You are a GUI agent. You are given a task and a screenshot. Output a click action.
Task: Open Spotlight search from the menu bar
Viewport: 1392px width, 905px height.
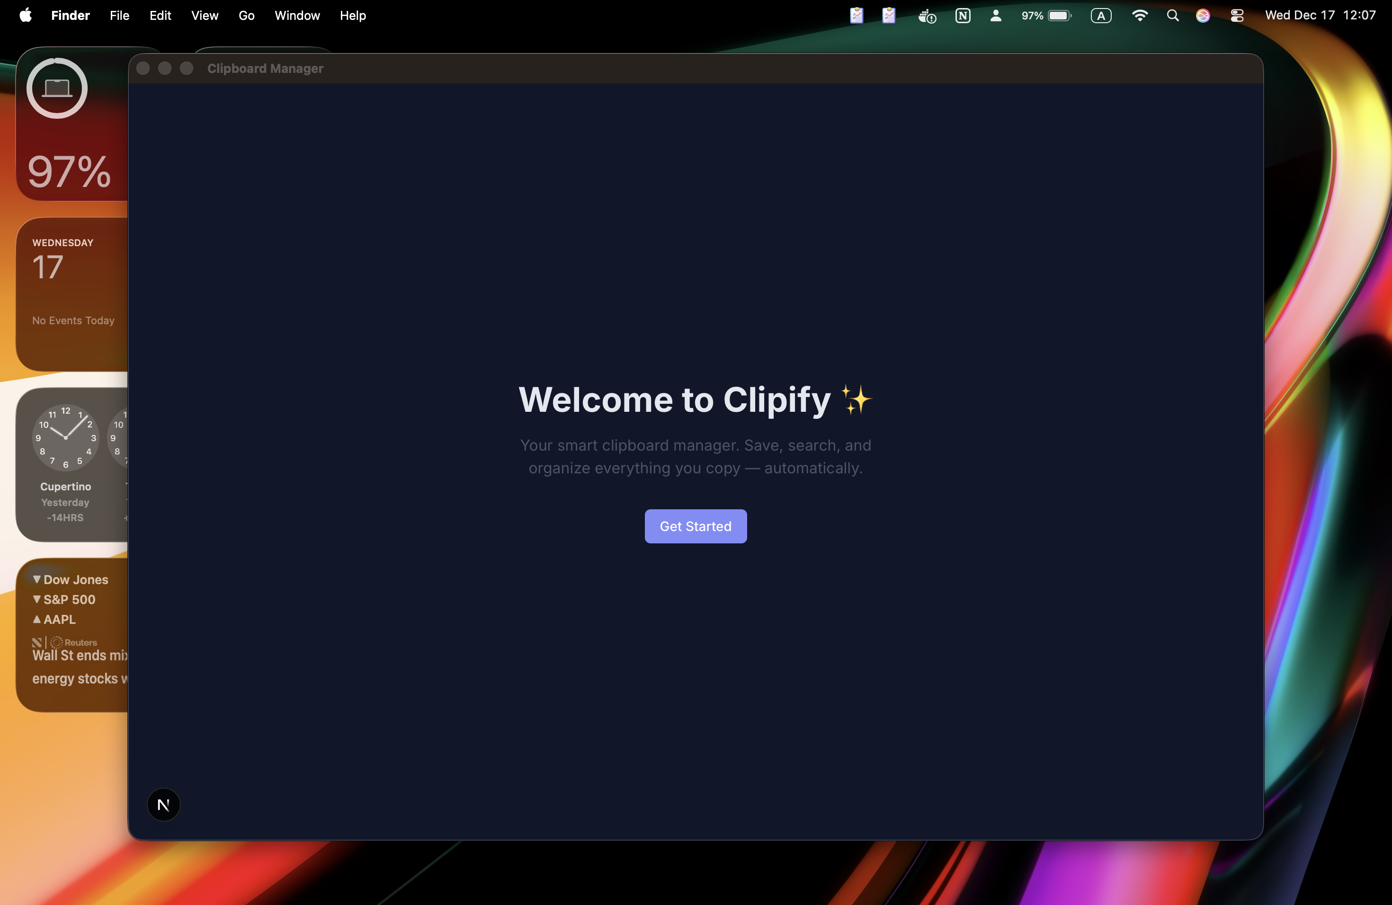pyautogui.click(x=1173, y=15)
